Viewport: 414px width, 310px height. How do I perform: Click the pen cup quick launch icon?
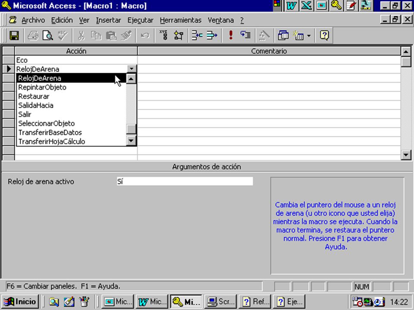tap(84, 301)
